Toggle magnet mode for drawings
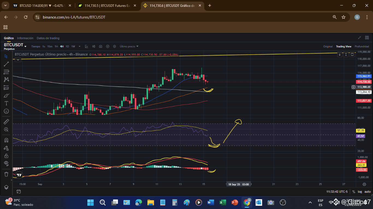 6,140
